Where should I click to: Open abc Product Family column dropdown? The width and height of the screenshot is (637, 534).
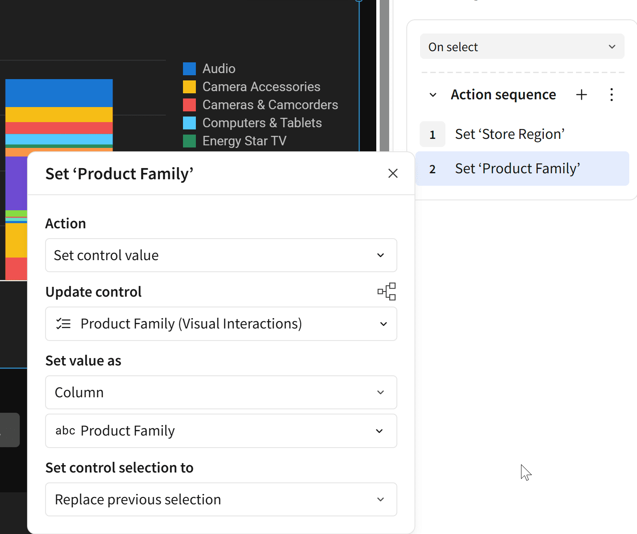pyautogui.click(x=221, y=431)
